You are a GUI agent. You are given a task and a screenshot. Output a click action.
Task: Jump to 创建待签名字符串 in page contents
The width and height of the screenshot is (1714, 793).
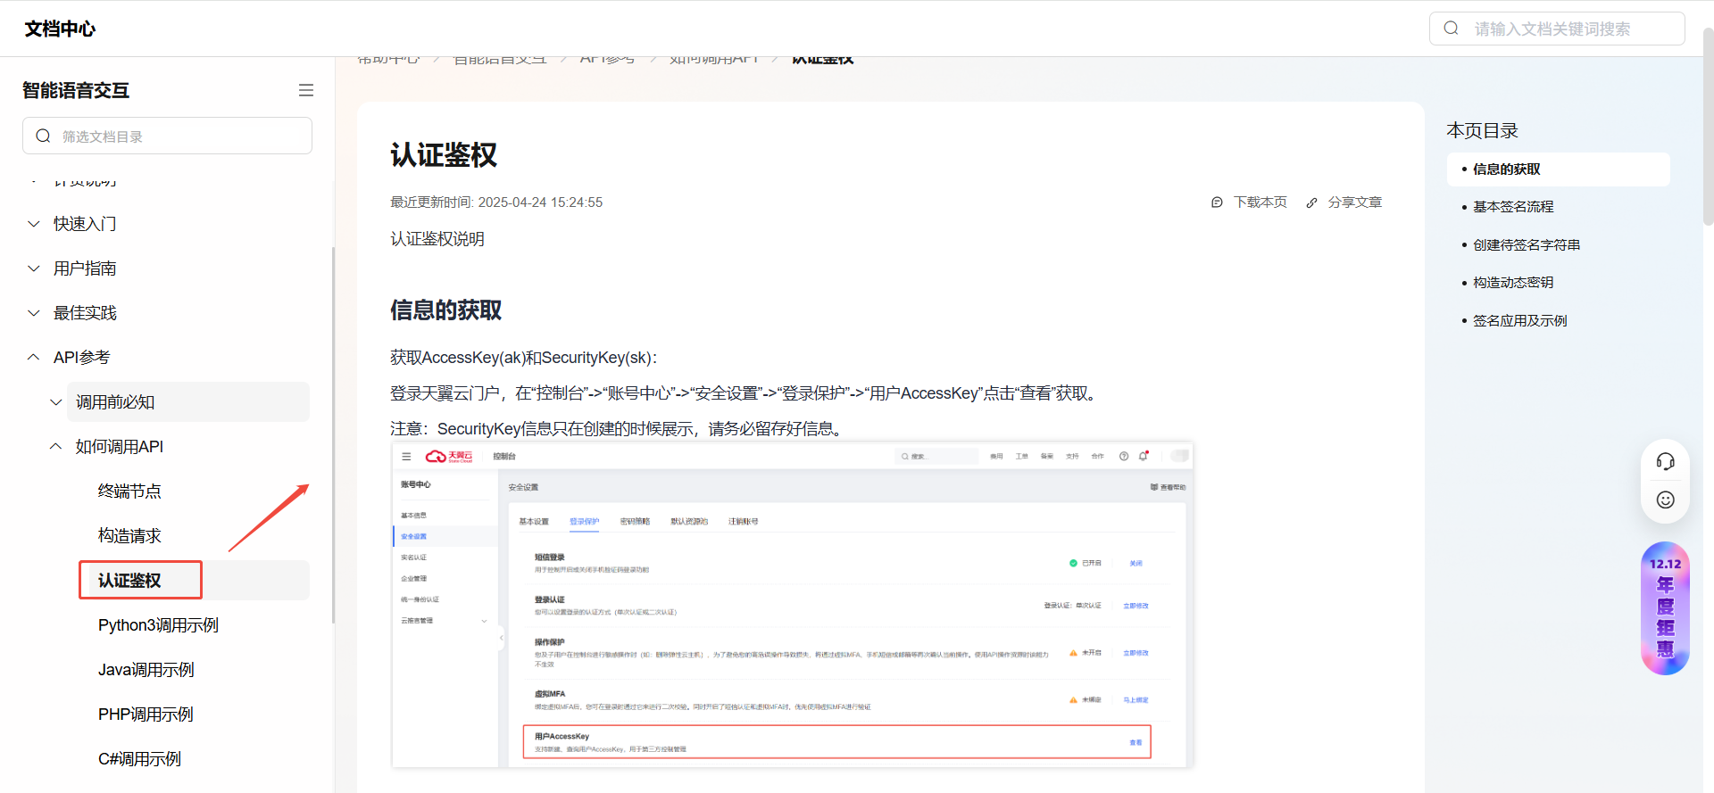point(1527,245)
